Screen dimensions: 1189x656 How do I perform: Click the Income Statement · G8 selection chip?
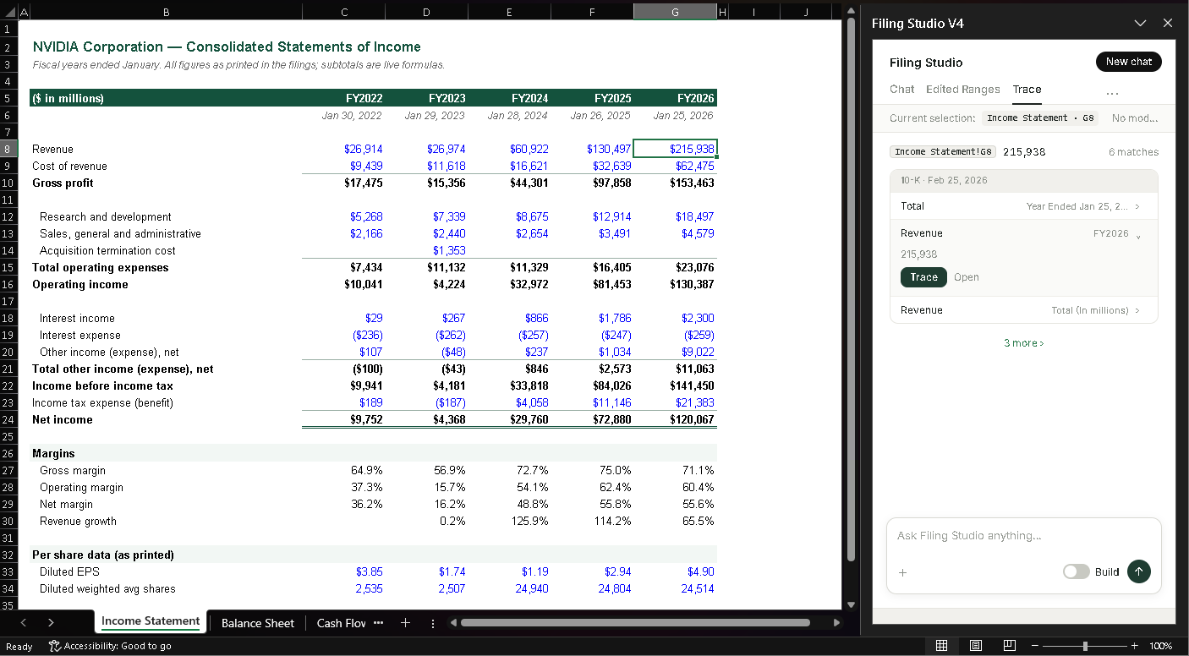pyautogui.click(x=1040, y=118)
